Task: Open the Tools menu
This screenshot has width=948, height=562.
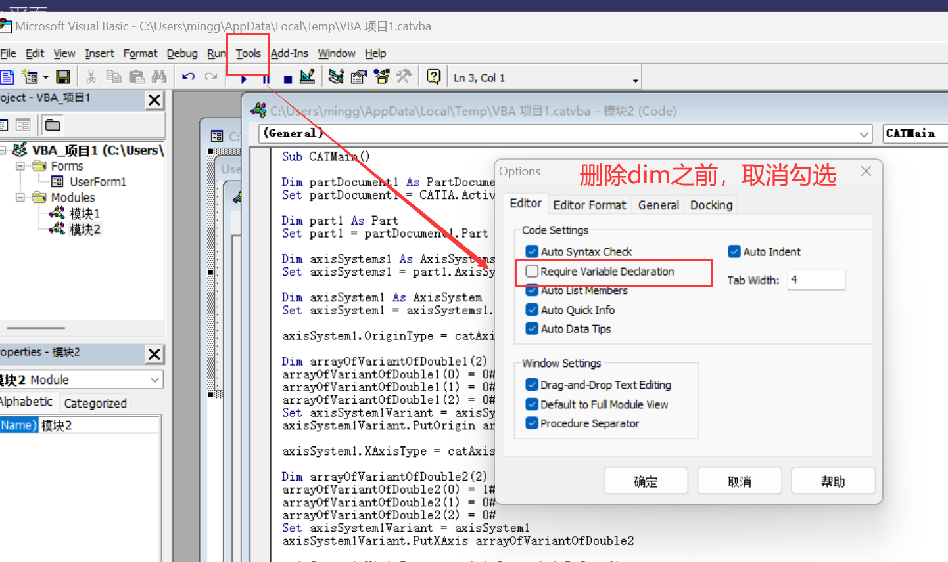Action: [249, 53]
